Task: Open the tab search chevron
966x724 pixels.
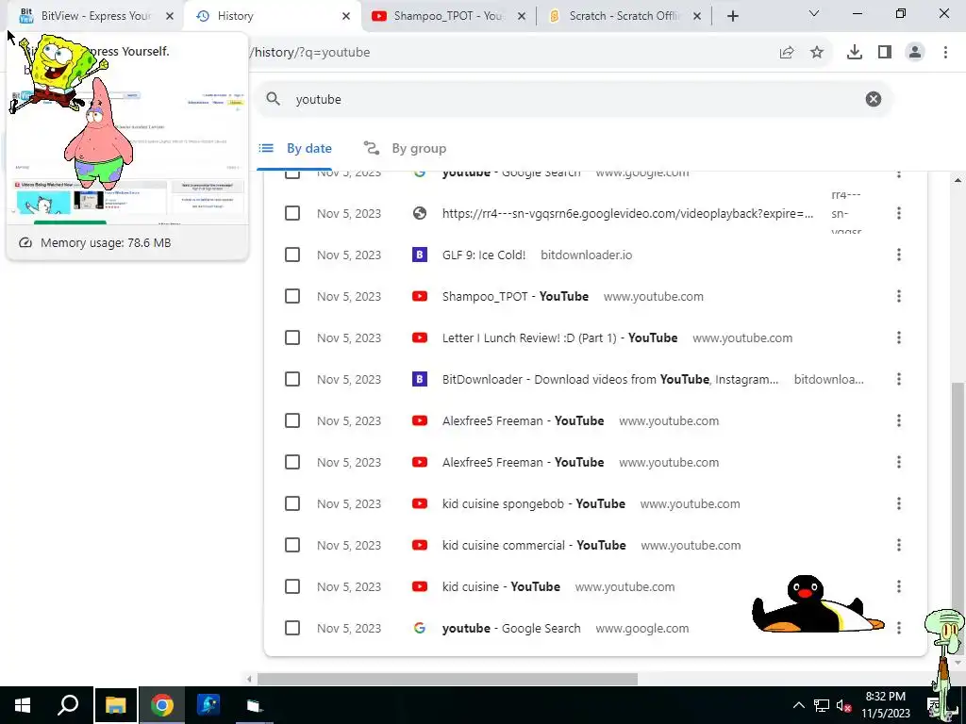Action: click(814, 13)
